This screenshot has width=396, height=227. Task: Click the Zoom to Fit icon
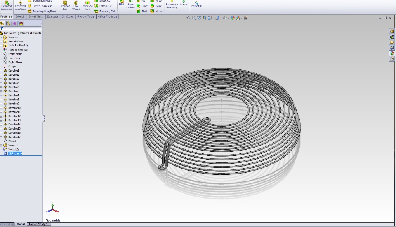tap(189, 18)
